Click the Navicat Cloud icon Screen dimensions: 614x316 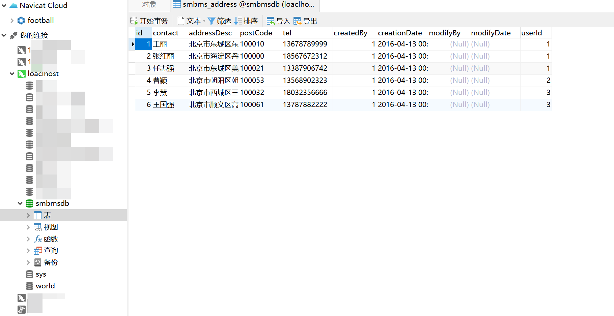pos(13,5)
